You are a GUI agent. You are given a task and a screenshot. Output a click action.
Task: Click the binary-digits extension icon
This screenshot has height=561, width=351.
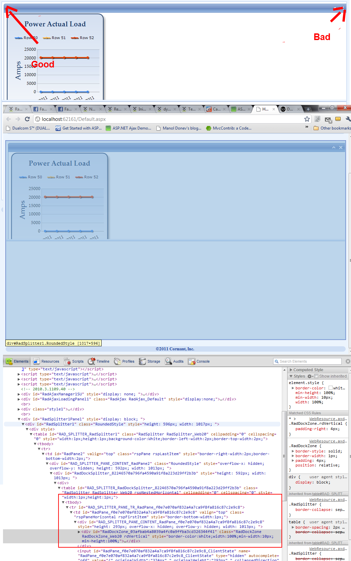[318, 119]
